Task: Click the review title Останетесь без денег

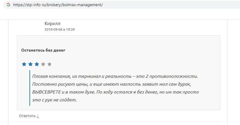Action: (43, 50)
